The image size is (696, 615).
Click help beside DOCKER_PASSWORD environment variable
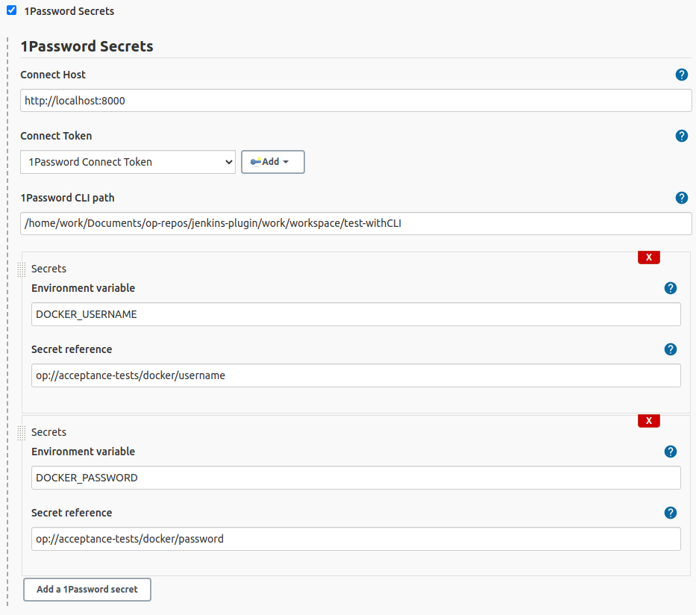[x=670, y=452]
